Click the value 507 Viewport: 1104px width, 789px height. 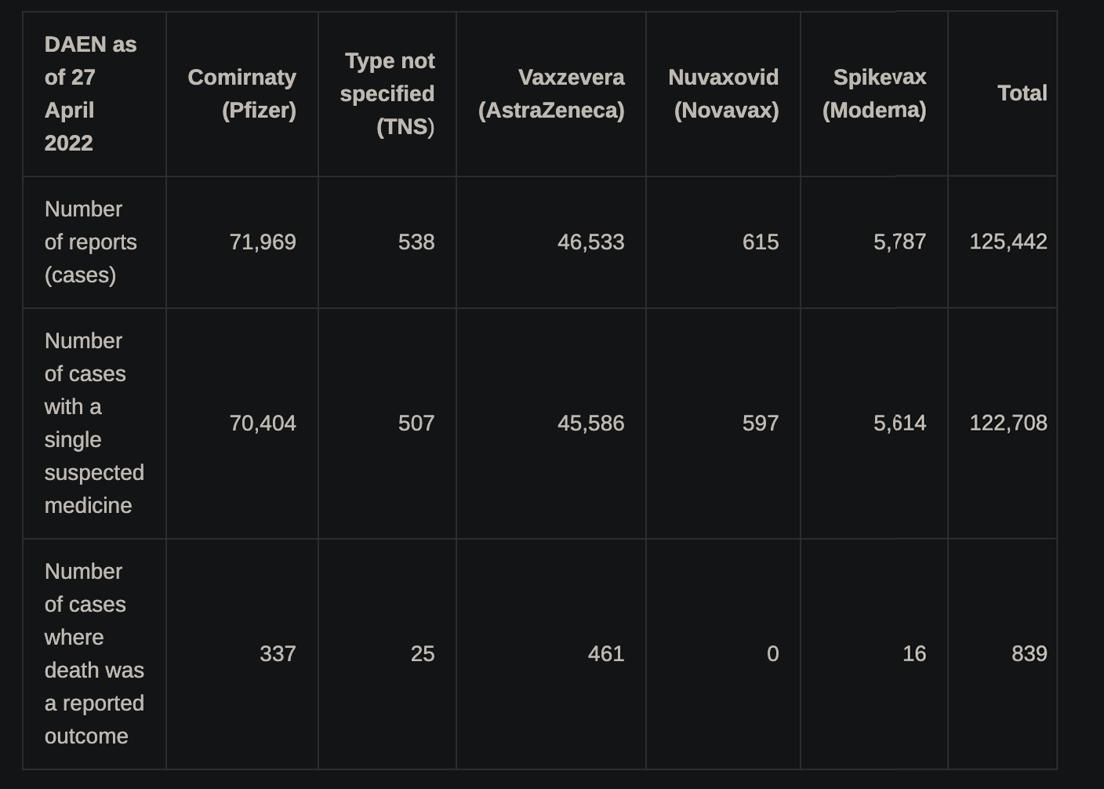coord(416,423)
